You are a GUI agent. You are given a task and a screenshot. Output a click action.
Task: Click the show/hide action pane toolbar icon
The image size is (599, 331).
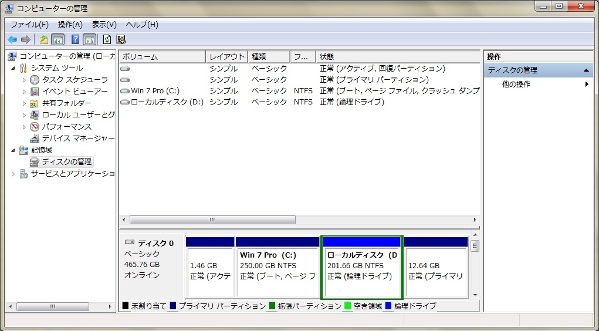[89, 39]
